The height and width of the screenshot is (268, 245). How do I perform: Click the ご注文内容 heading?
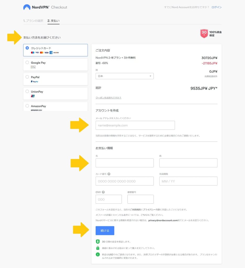pos(103,51)
